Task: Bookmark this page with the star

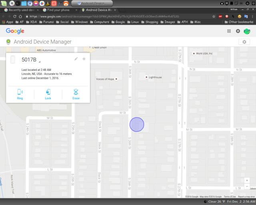Action: tap(214, 16)
